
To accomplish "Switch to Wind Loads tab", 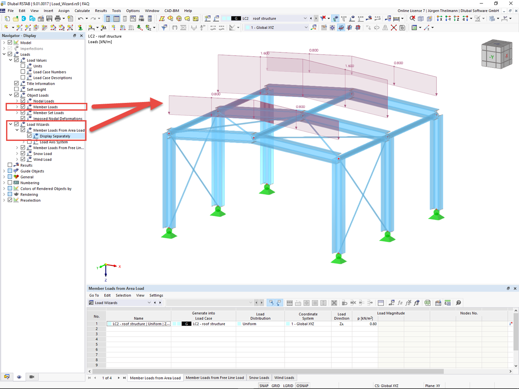I will tap(284, 378).
